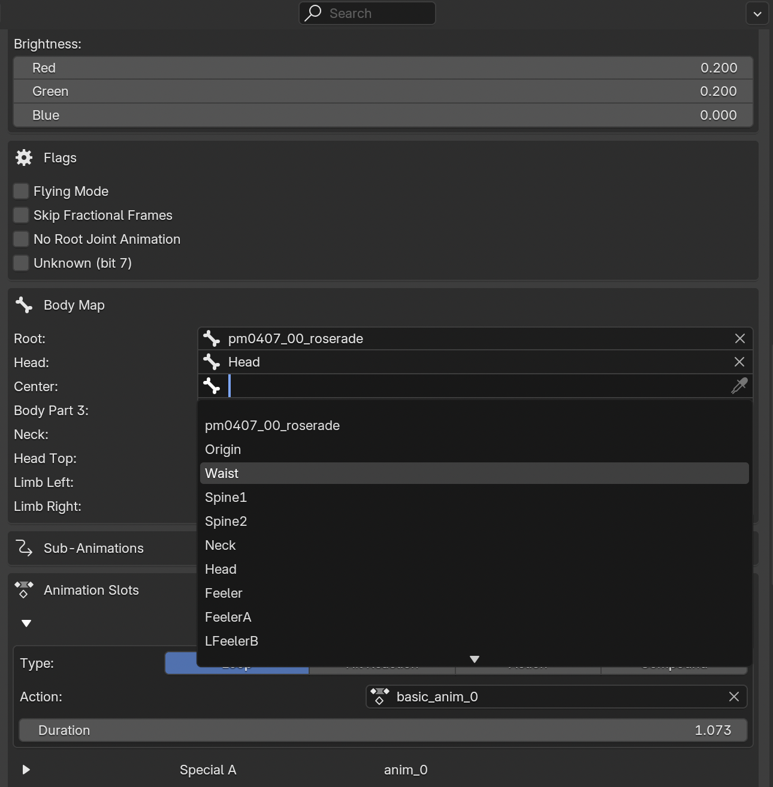Click the magnifier icon in the Search box
773x787 pixels.
point(313,13)
